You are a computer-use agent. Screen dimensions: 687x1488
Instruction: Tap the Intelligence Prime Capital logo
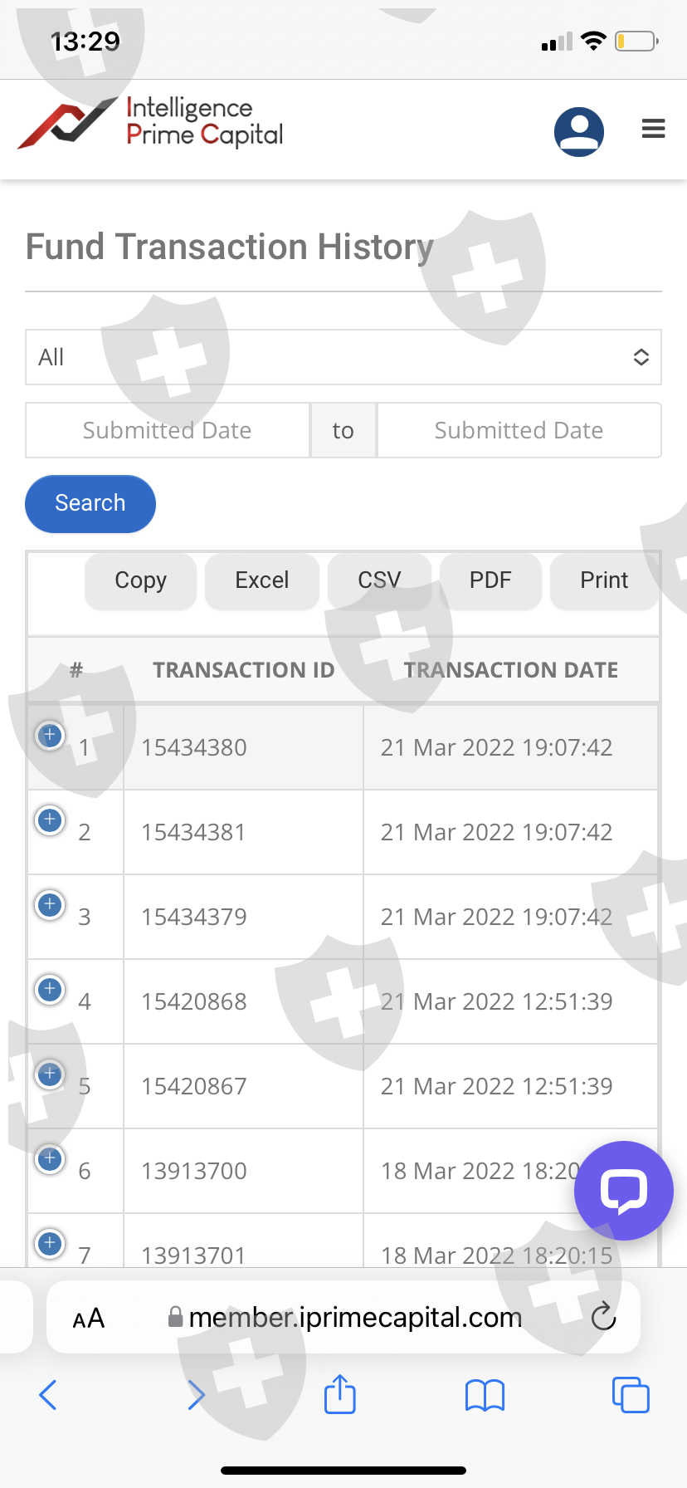pyautogui.click(x=151, y=124)
